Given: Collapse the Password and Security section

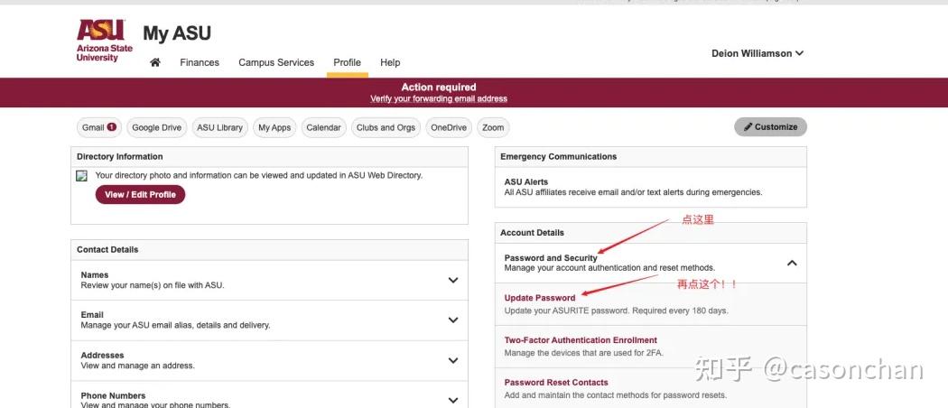Looking at the screenshot, I should [792, 263].
